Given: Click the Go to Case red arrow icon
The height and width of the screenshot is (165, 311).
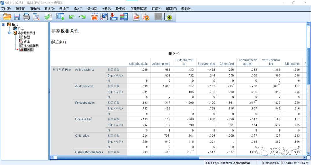Looking at the screenshot, I should (x=114, y=17).
